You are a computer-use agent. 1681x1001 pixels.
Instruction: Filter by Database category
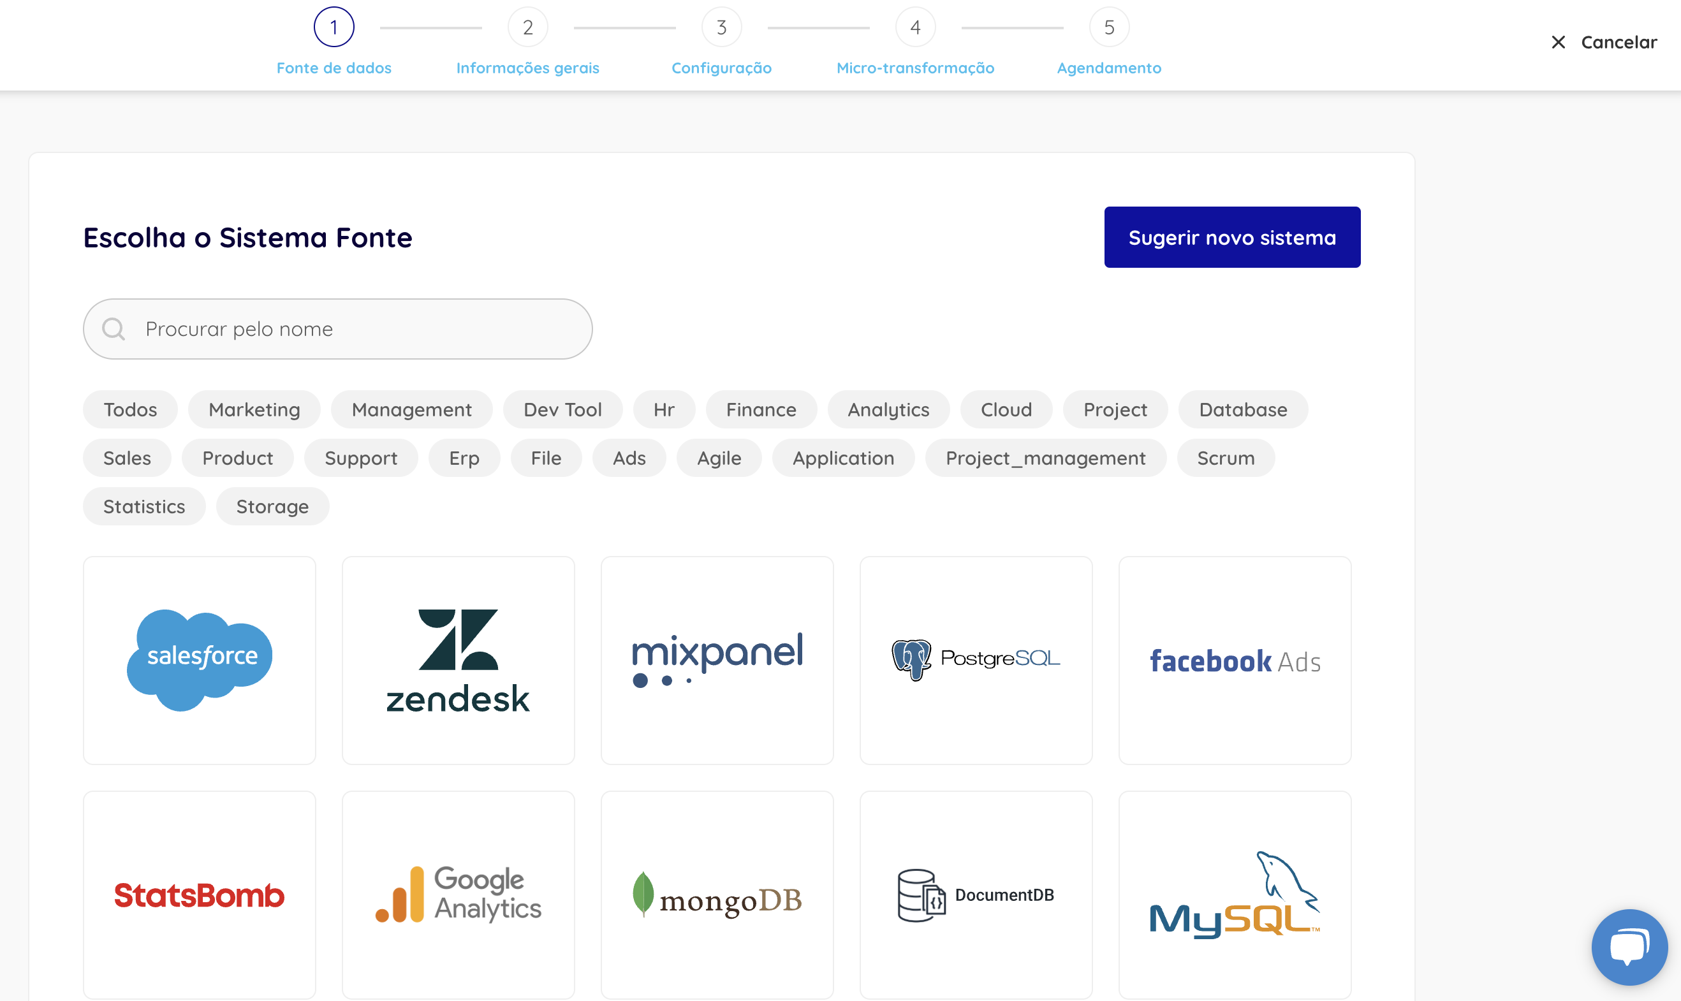(1243, 409)
